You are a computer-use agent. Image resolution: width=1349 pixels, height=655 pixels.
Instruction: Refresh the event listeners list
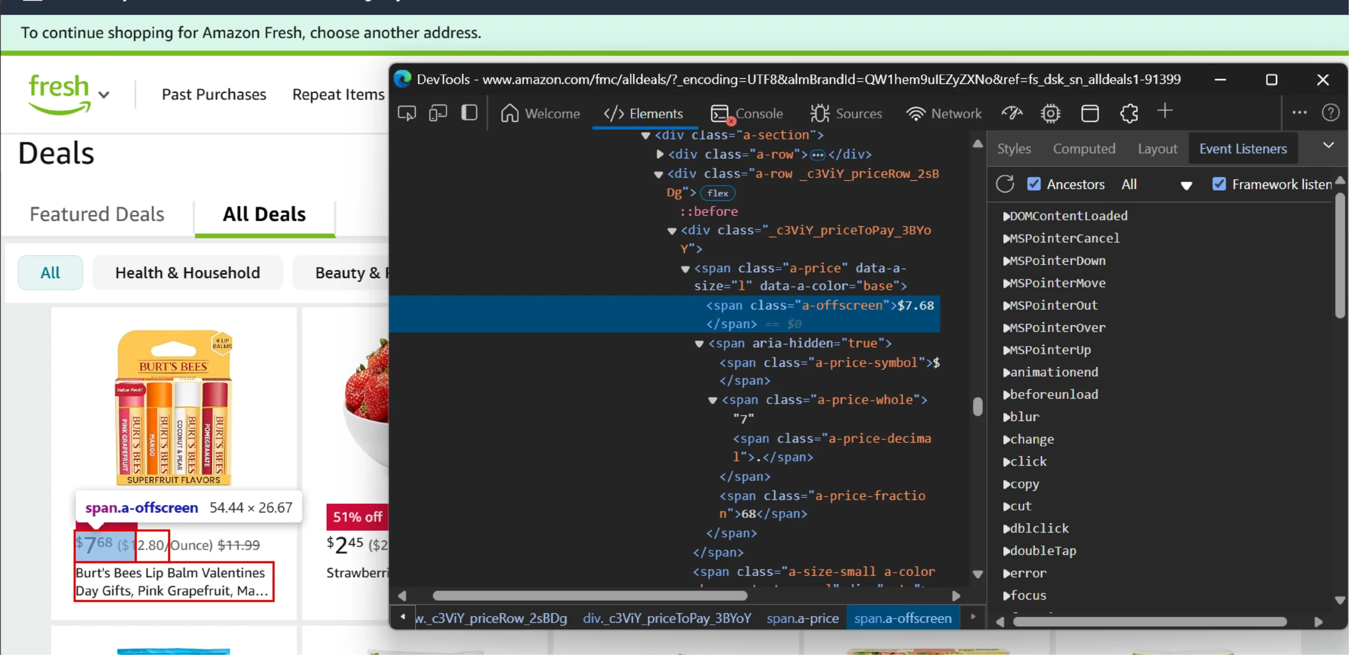pos(1005,184)
